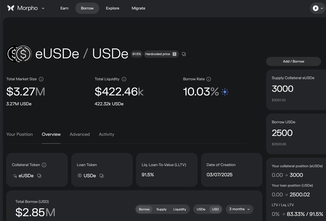Click the Morpho butterfly logo

coord(11,8)
